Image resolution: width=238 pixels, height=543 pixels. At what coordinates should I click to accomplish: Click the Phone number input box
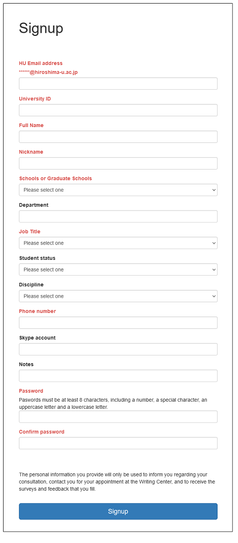pyautogui.click(x=118, y=323)
